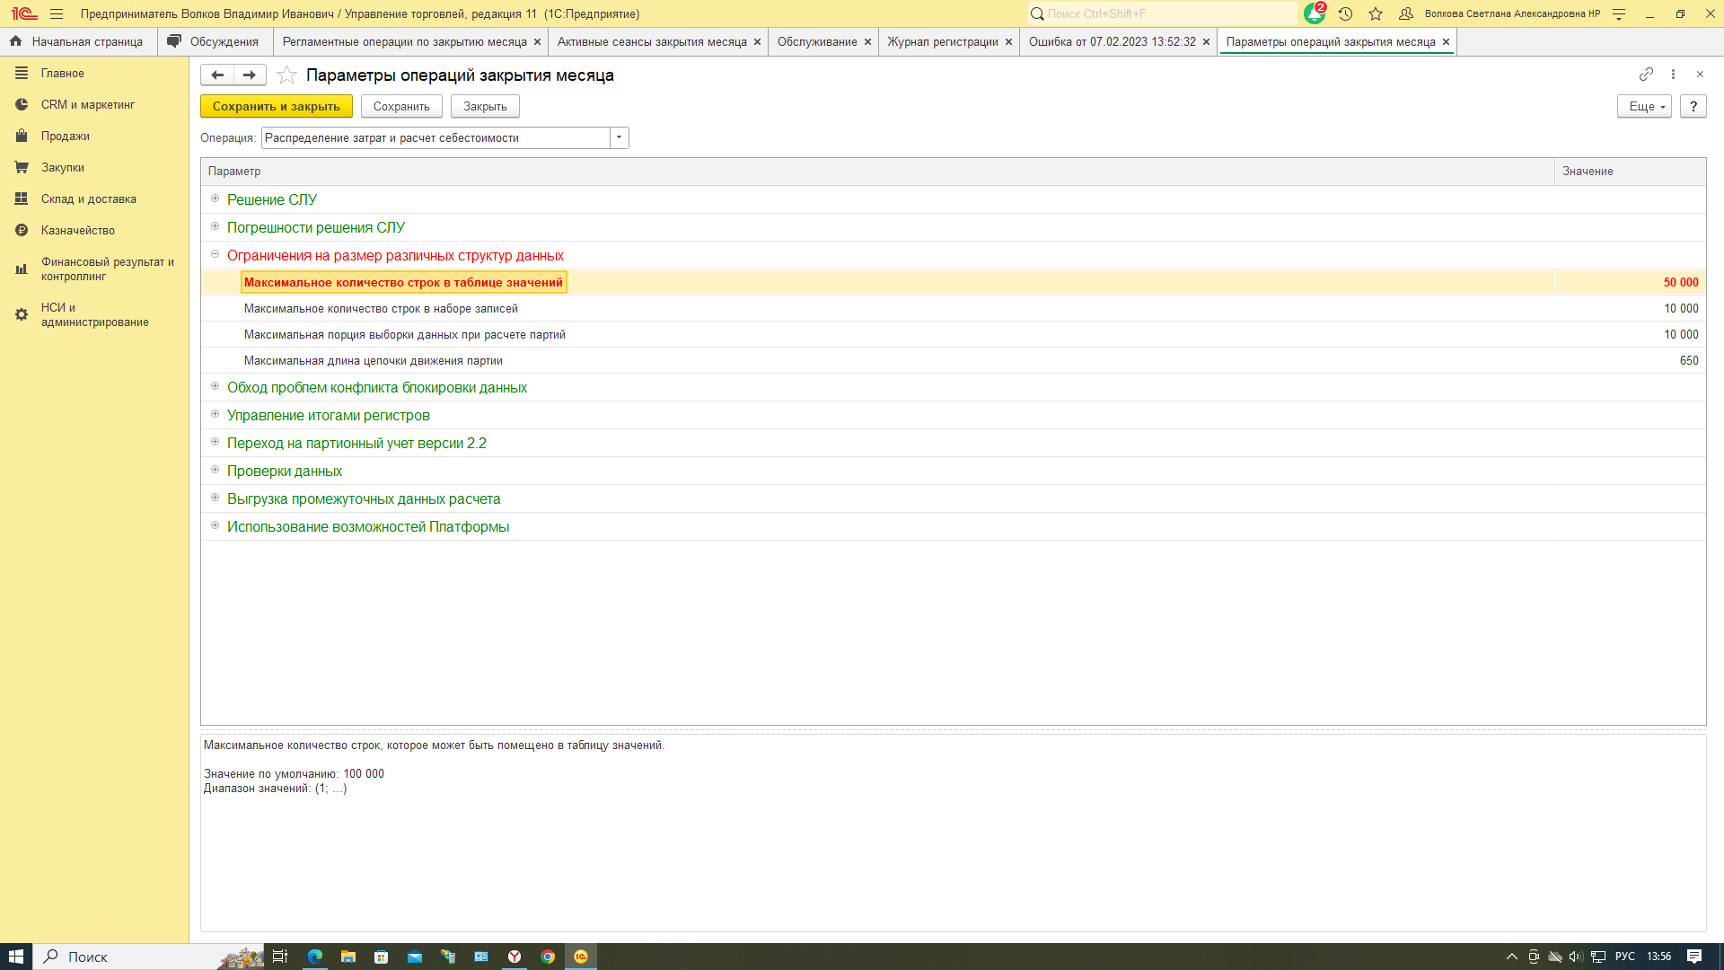
Task: Expand Использование возможностей Платформы group
Action: coord(215,525)
